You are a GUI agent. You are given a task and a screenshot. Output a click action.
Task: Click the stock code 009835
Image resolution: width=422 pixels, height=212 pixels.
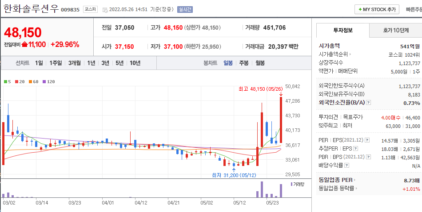[70, 10]
